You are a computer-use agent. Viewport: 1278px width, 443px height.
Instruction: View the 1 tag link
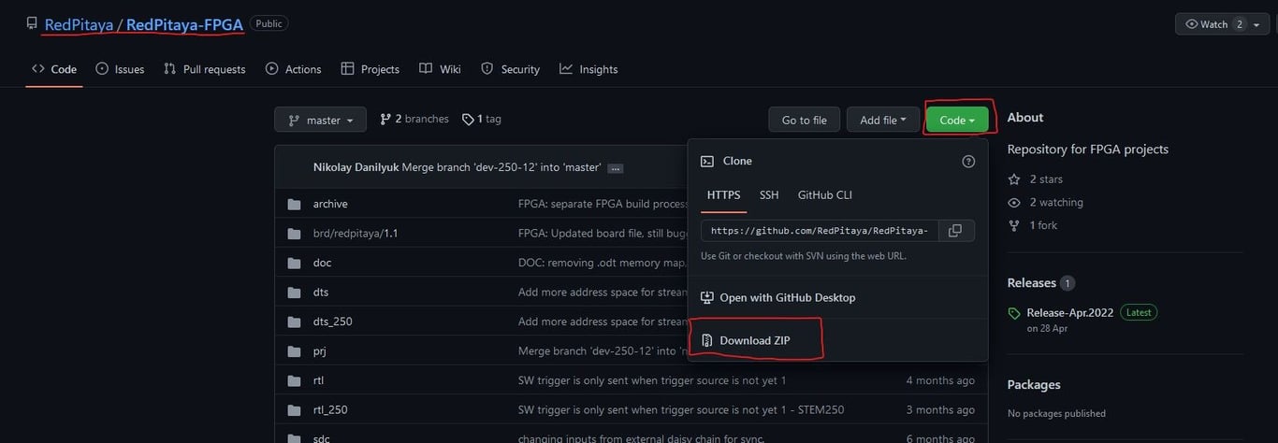pyautogui.click(x=482, y=119)
